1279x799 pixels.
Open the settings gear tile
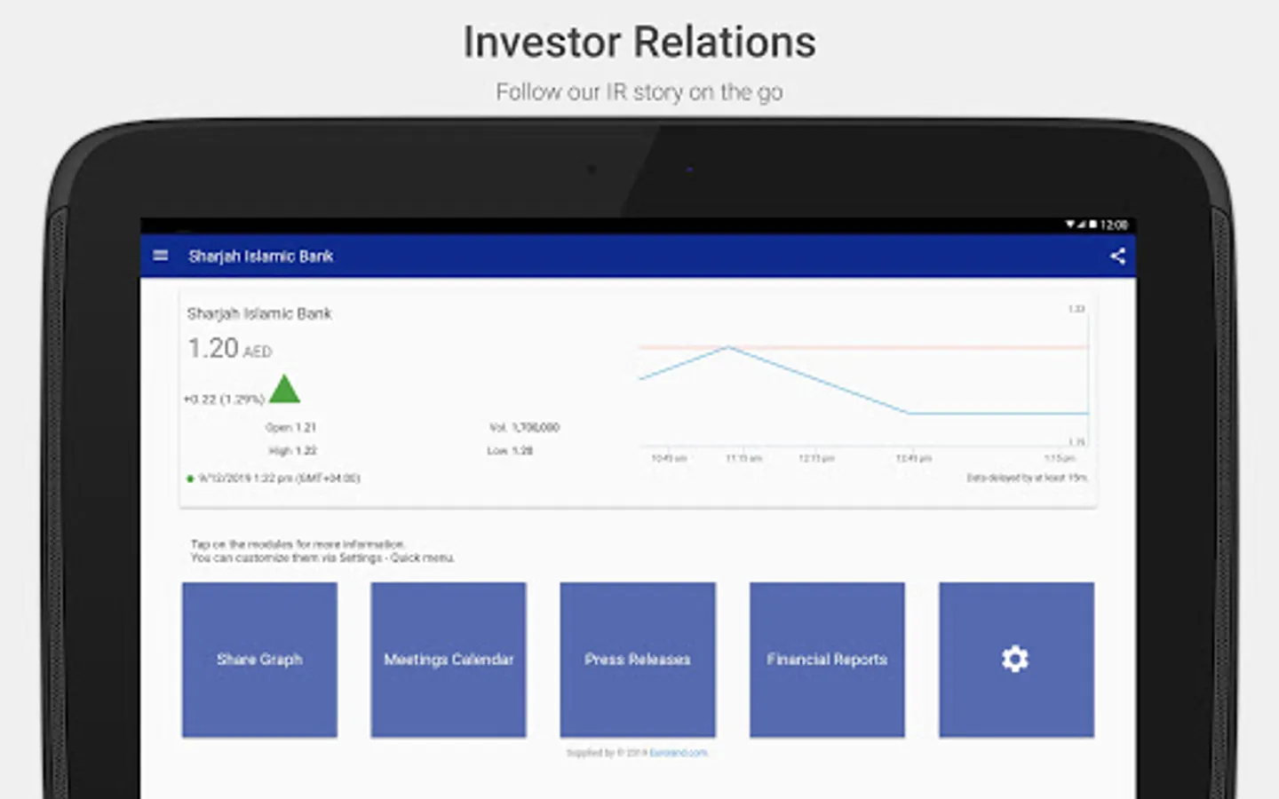click(1016, 660)
